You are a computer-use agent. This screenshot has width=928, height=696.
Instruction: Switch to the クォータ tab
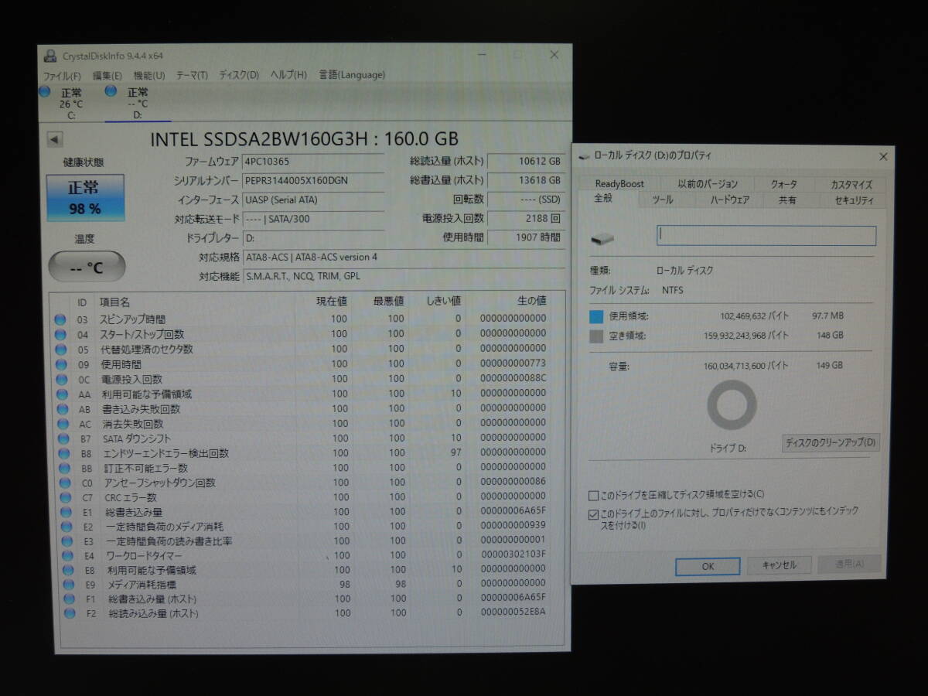(x=784, y=184)
